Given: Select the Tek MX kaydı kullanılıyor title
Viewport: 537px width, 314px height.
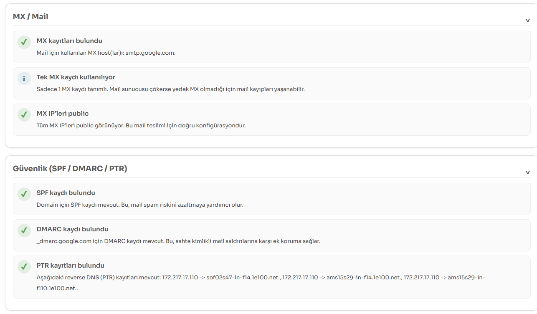Looking at the screenshot, I should coord(76,77).
